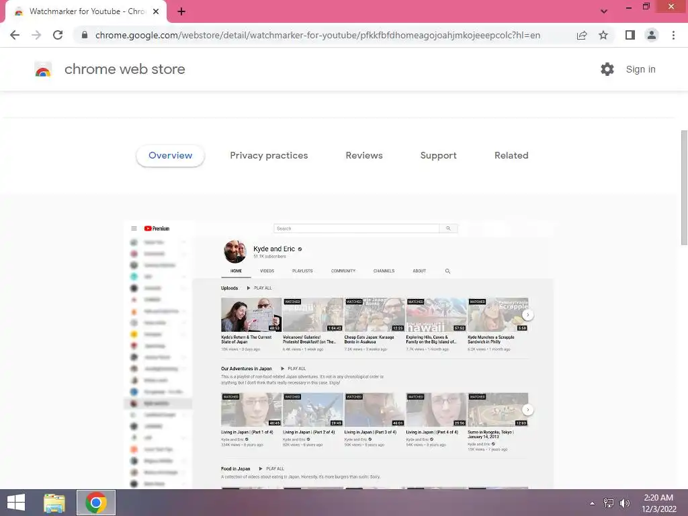This screenshot has height=516, width=688.
Task: Open Chrome side panel
Action: point(630,35)
